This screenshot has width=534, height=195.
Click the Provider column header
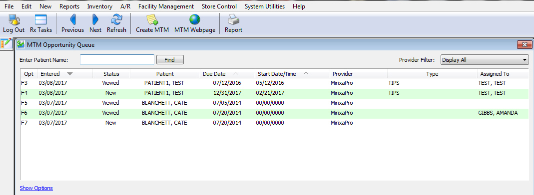pyautogui.click(x=358, y=74)
